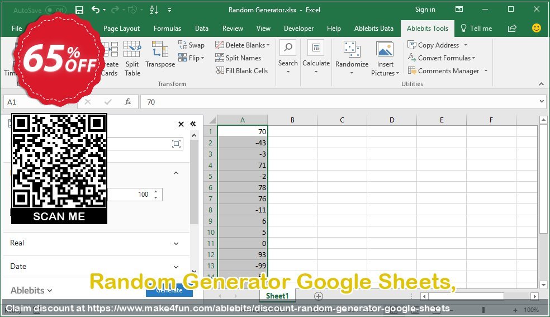Click cell A12 with value 93
550x317 pixels.
[243, 254]
